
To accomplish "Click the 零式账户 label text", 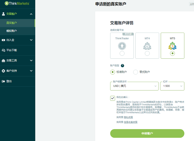I will [145, 72].
